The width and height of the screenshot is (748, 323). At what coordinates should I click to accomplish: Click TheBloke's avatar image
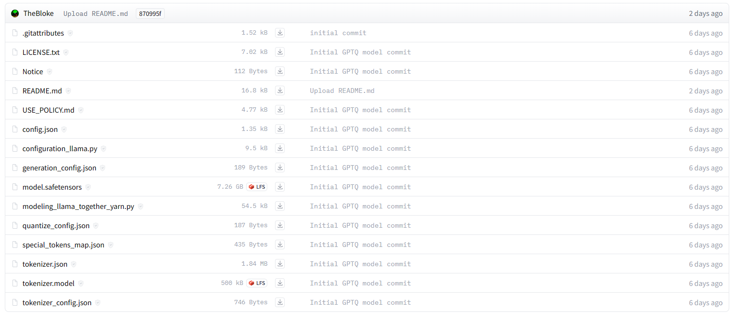coord(15,13)
